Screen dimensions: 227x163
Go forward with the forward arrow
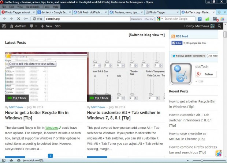pos(11,19)
